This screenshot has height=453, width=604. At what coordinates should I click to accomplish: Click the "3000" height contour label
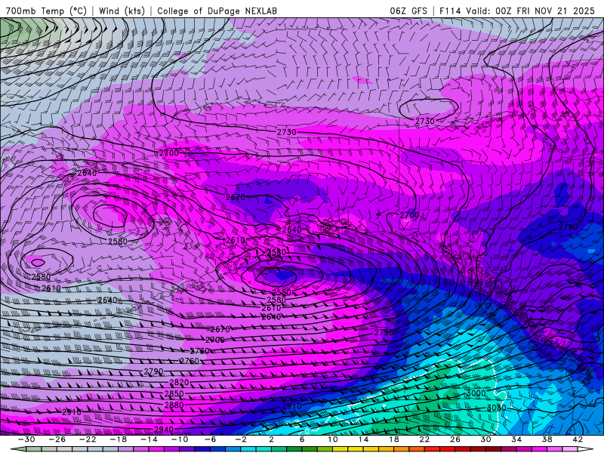coord(476,393)
